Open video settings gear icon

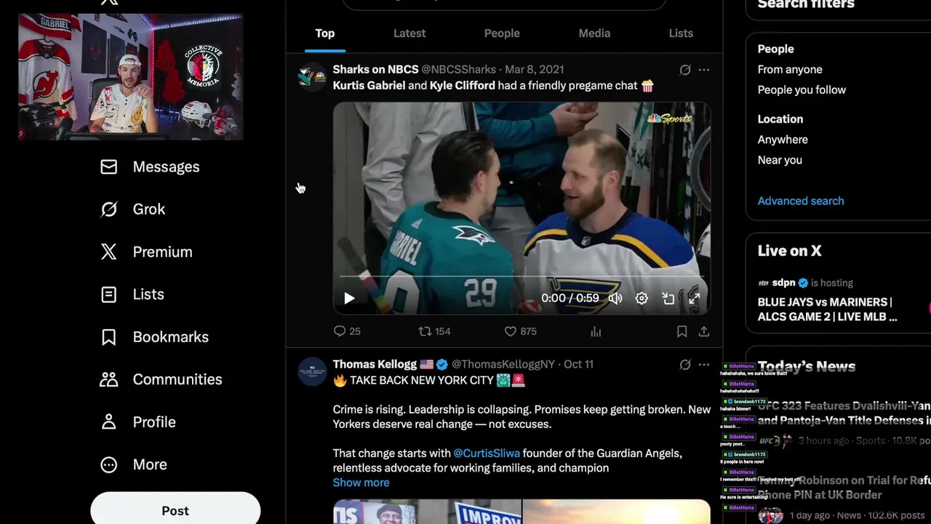[642, 298]
